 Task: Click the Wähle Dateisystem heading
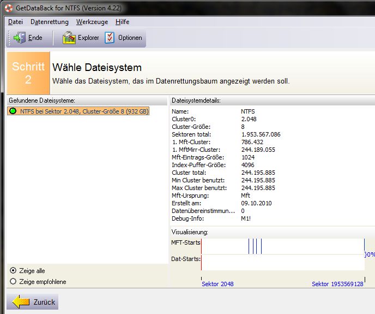click(x=97, y=67)
